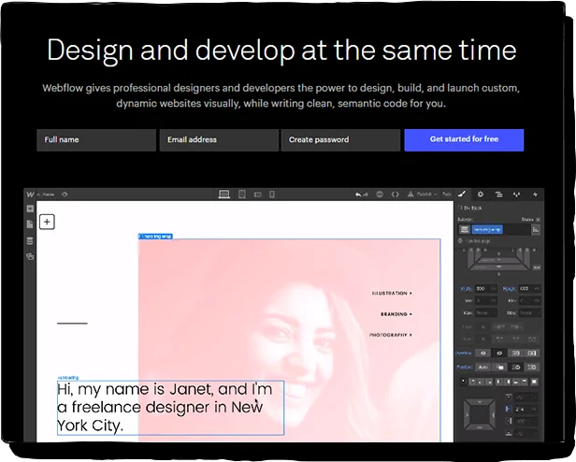Open the Settings gear tab
Screen dimensions: 576x462
480,195
